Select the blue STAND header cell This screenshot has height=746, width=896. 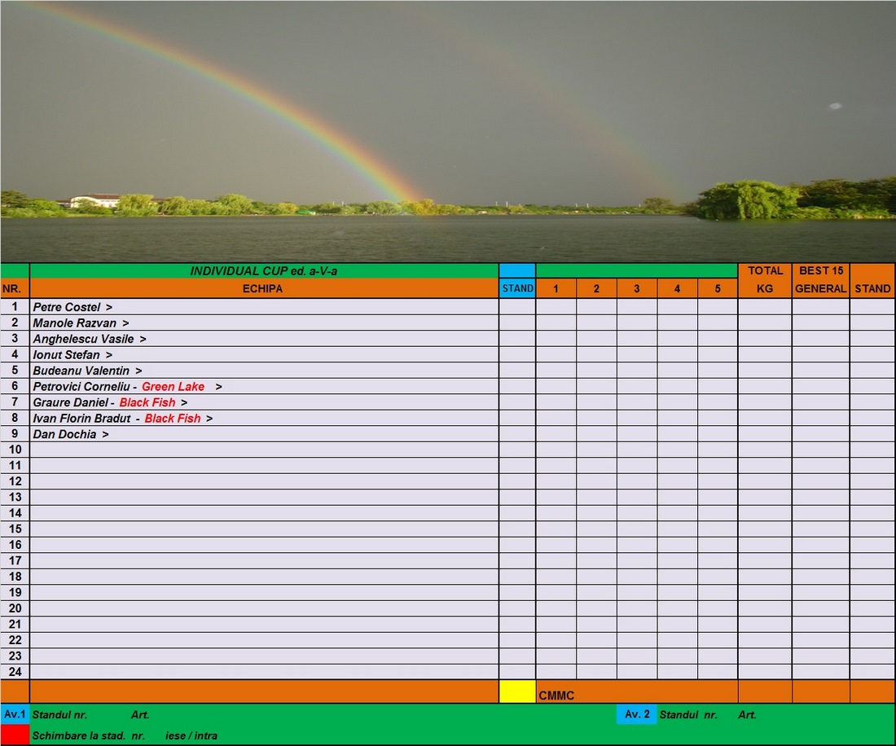pos(517,288)
